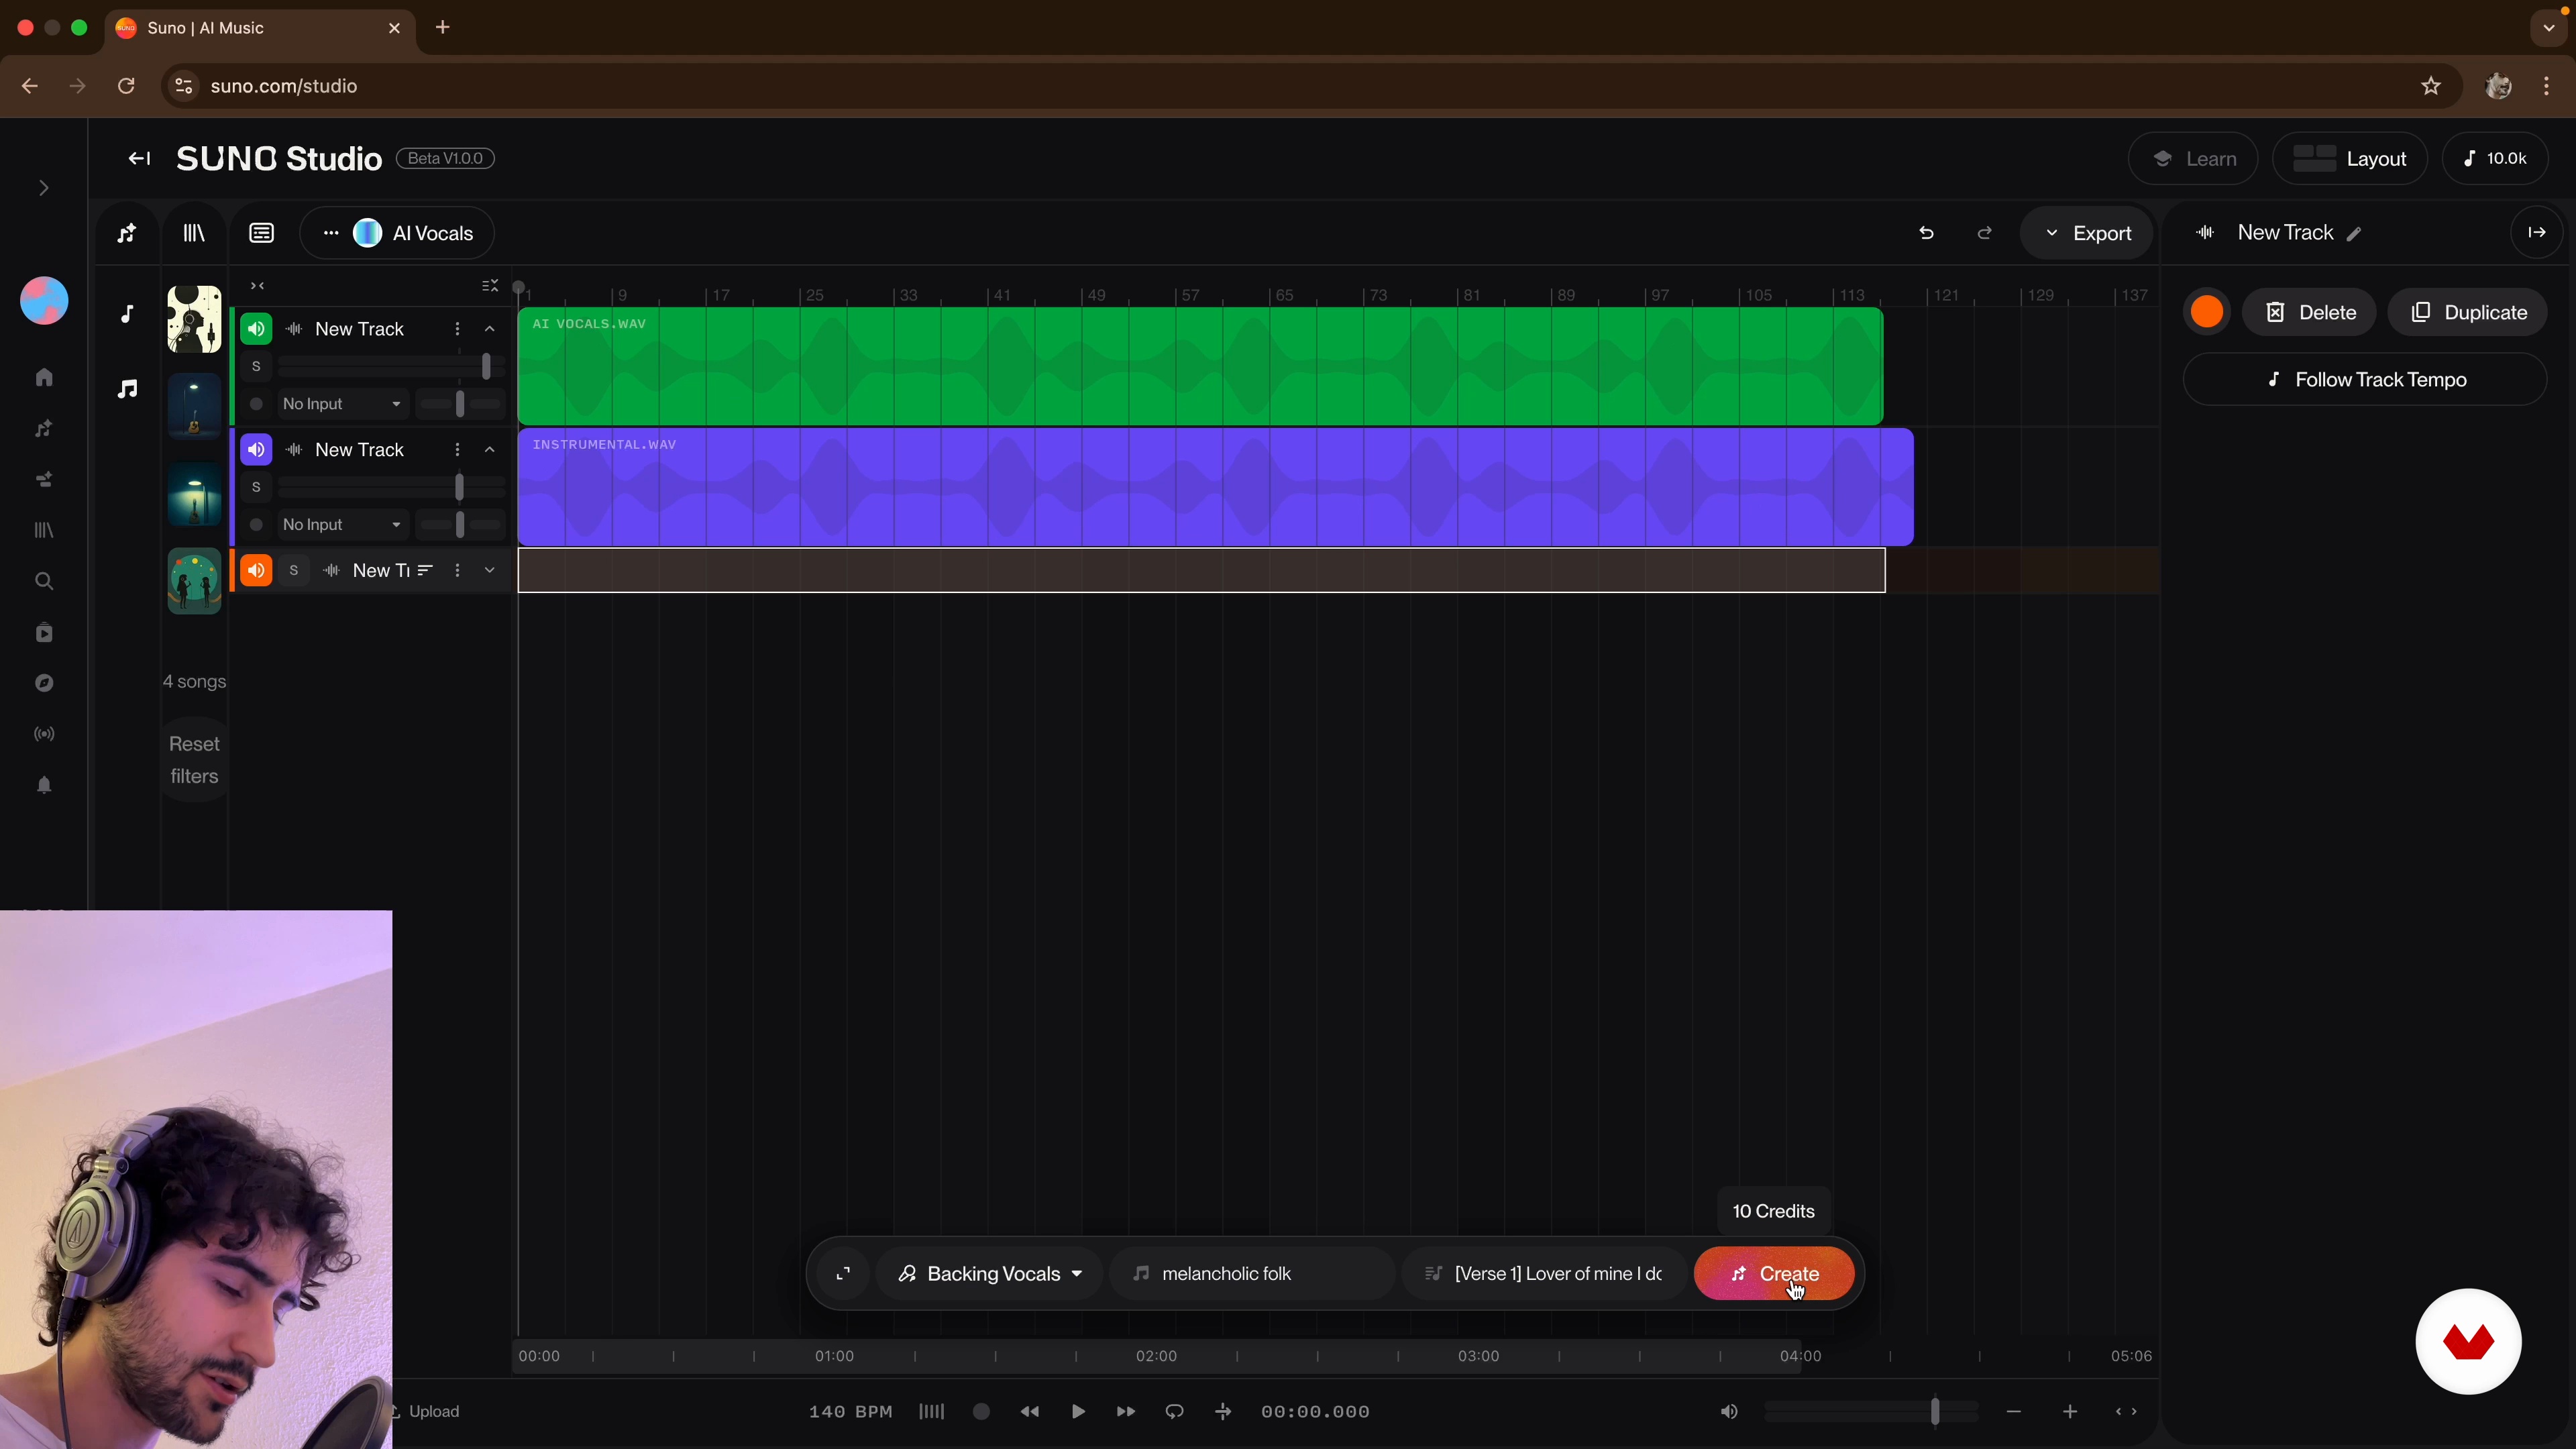The width and height of the screenshot is (2576, 1449).
Task: Click the record button in transport
Action: coord(981,1412)
